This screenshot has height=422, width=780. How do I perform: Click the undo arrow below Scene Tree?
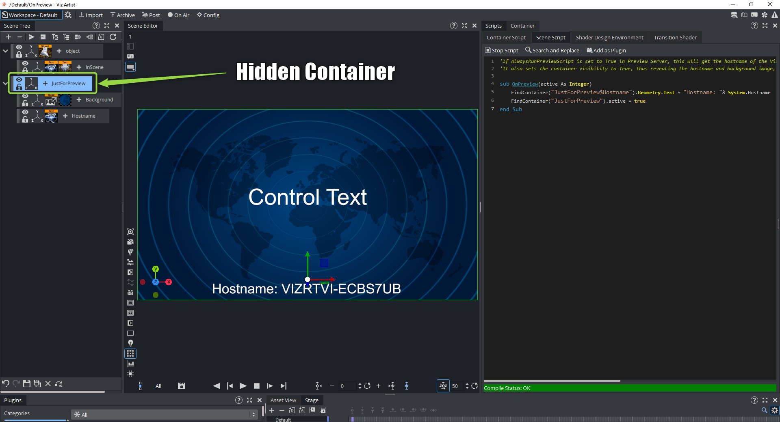(x=6, y=383)
